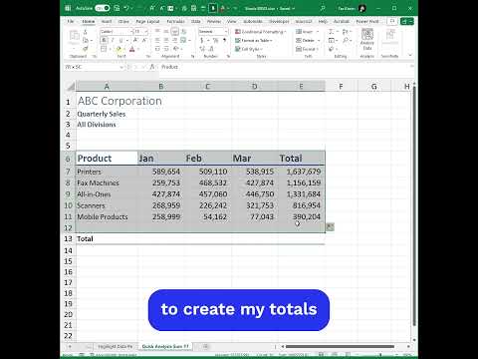The height and width of the screenshot is (359, 478).
Task: Select the Product header cell
Action: [x=107, y=159]
